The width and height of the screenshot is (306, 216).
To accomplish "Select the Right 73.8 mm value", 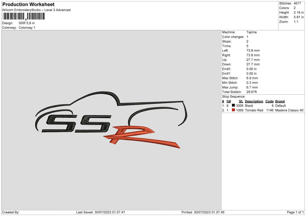I will click(x=253, y=55).
